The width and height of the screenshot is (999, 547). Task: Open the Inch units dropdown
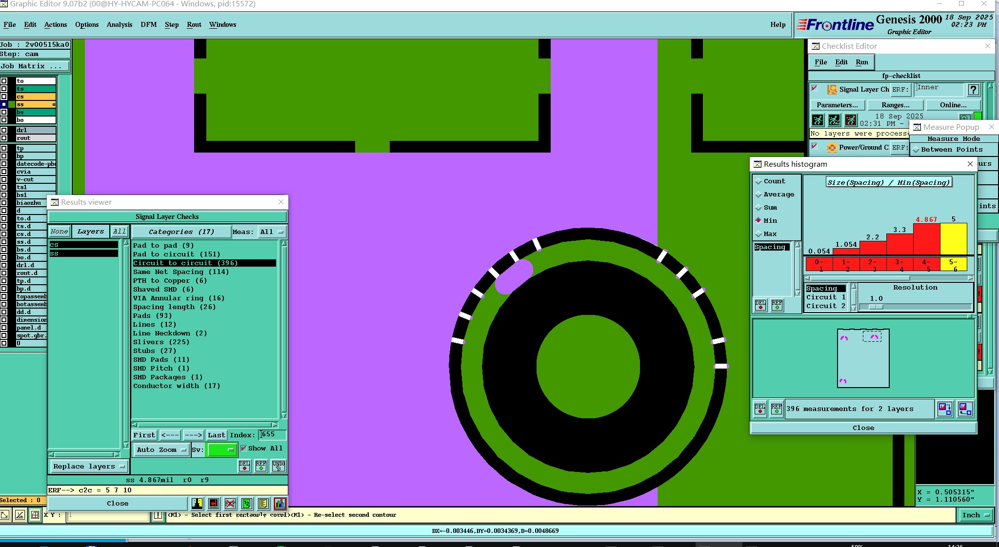(x=975, y=515)
